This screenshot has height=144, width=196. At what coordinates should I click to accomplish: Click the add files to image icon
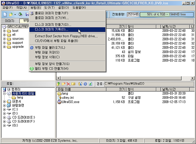tap(80, 84)
